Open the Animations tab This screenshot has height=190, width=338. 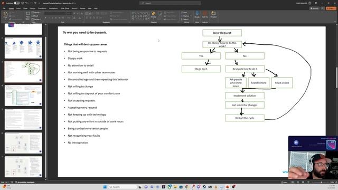click(53, 8)
